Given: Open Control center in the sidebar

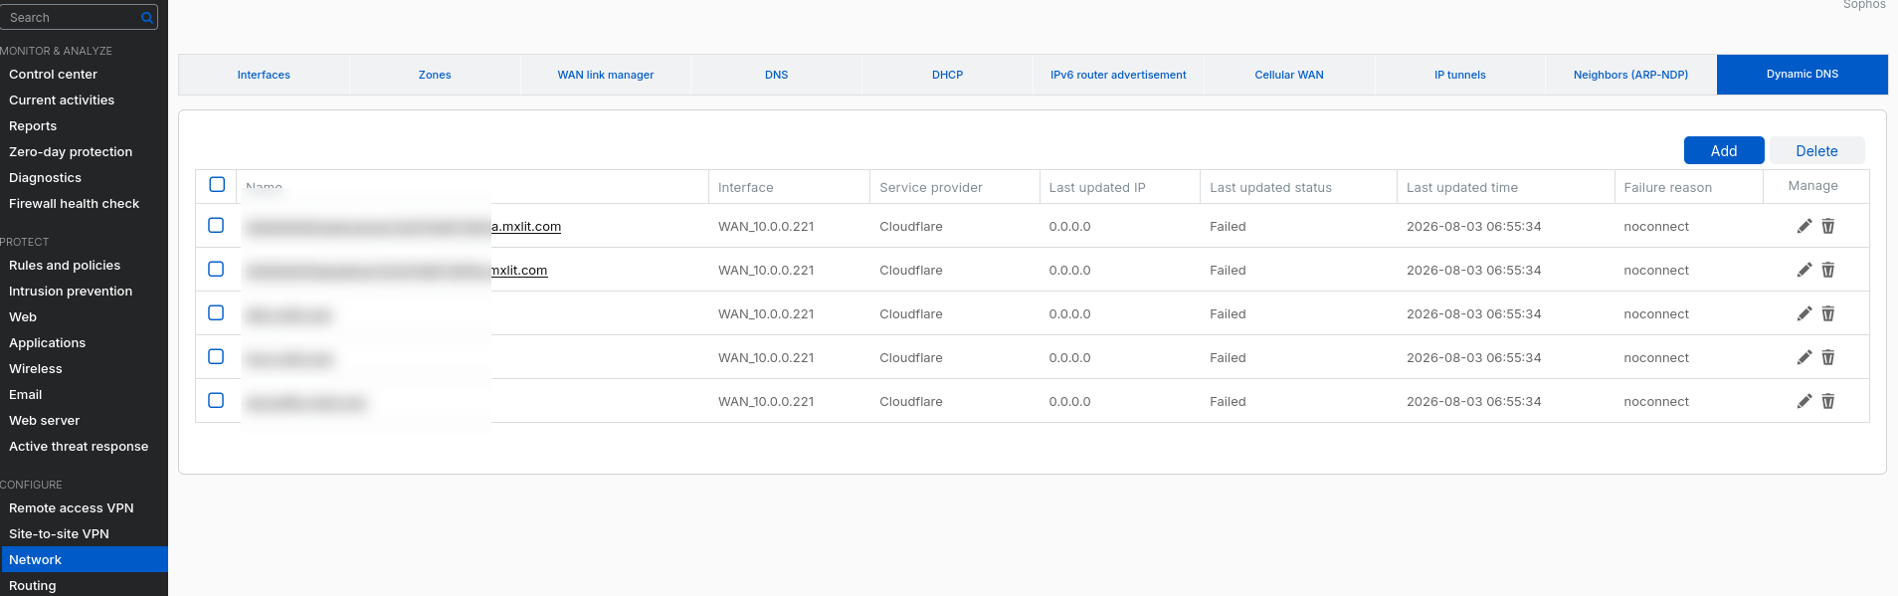Looking at the screenshot, I should (53, 75).
